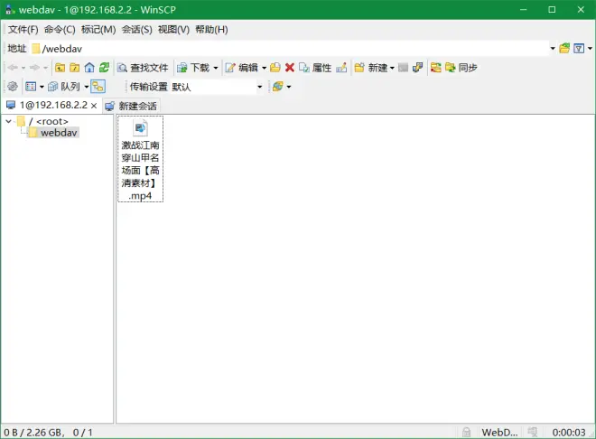The width and height of the screenshot is (596, 439).
Task: Open the forward history dropdown arrow
Action: [x=45, y=68]
